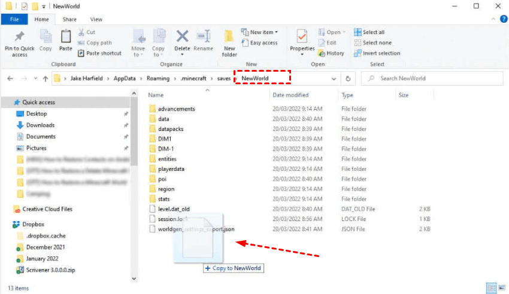
Task: Click Select all
Action: coord(369,32)
